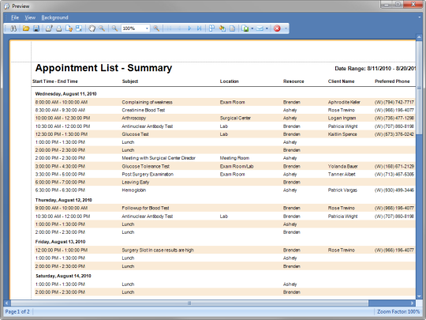Jump to the last page arrow

click(199, 28)
